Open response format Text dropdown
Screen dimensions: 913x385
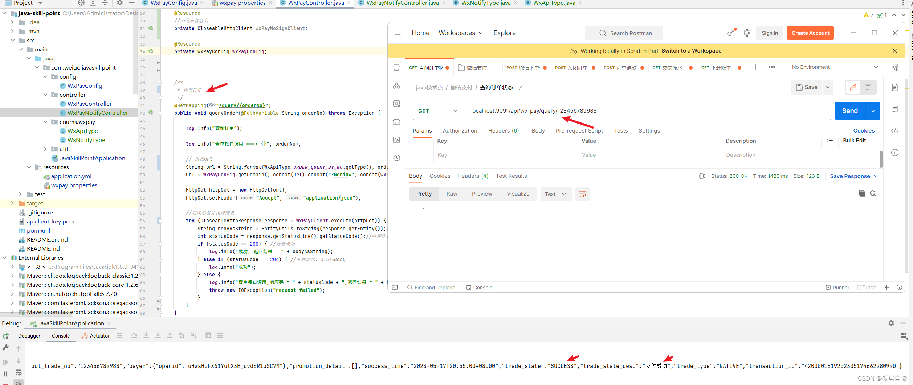(x=555, y=194)
